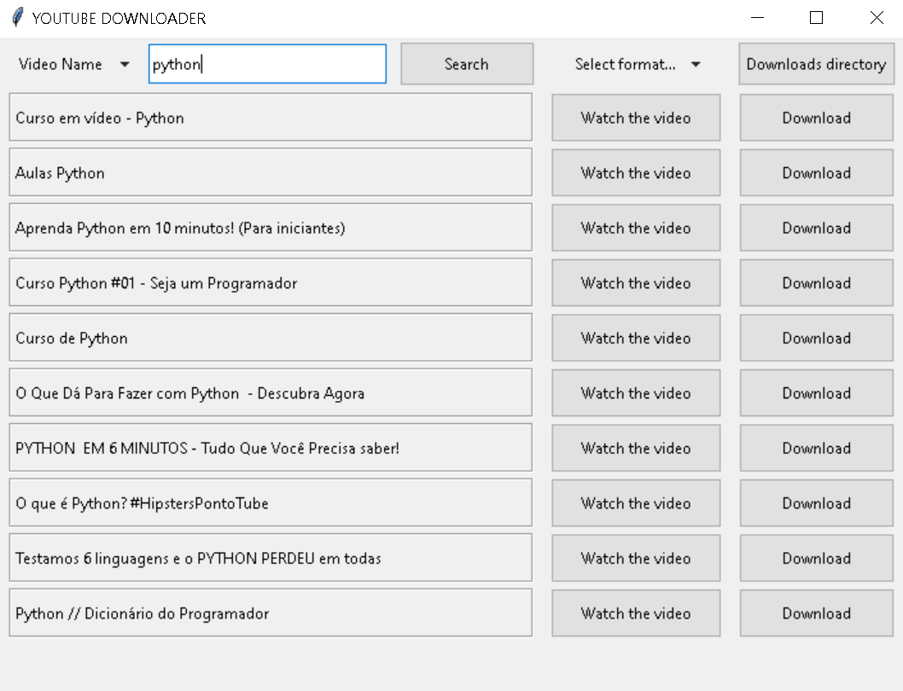Watch the Aprenda Python em 10 minutos video
Image resolution: width=903 pixels, height=691 pixels.
[x=636, y=228]
